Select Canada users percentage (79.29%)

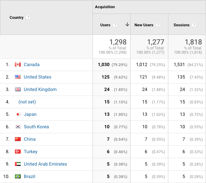[120, 65]
